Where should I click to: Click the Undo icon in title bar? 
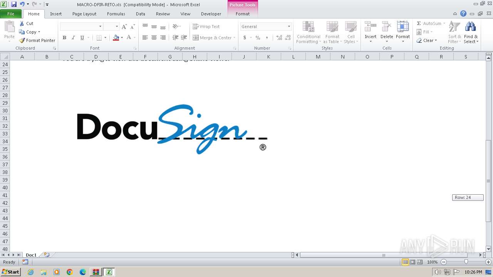coord(22,4)
